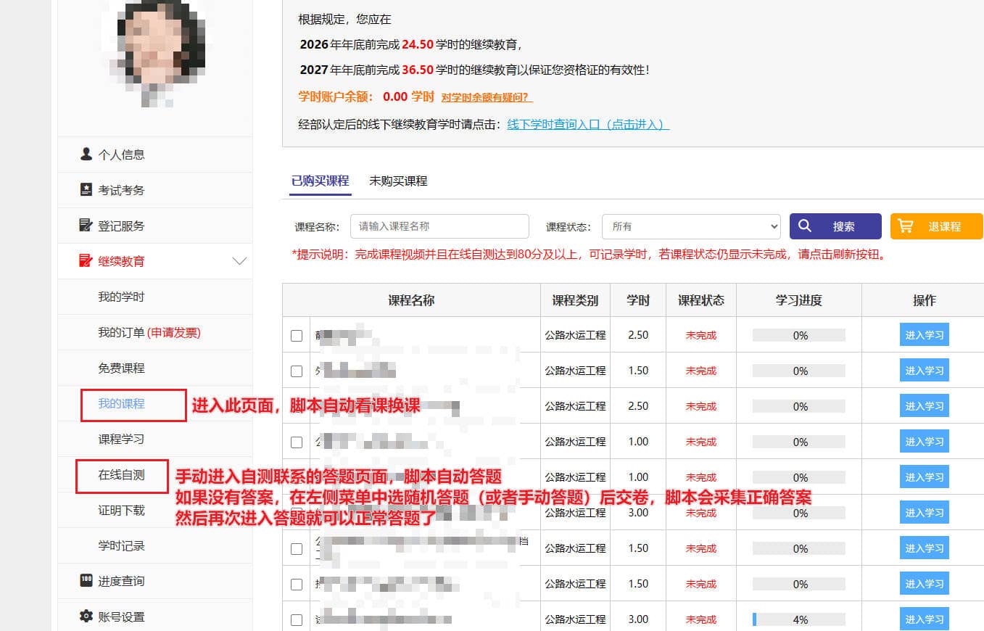This screenshot has height=631, width=984.
Task: Click the 课程名称 search input field
Action: [x=439, y=226]
